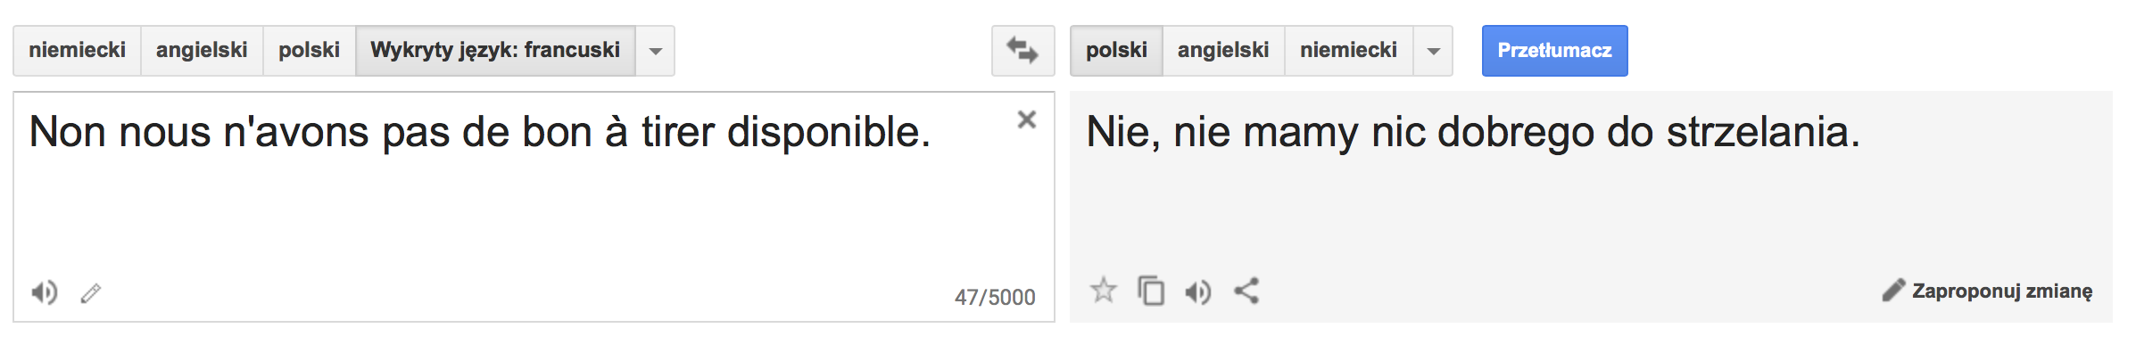Select polski as target language
Screen dimensions: 2136x353
[x=1116, y=50]
